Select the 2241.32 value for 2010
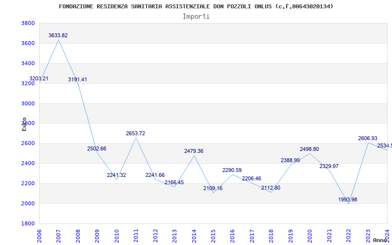This screenshot has height=245, width=392. pyautogui.click(x=116, y=175)
